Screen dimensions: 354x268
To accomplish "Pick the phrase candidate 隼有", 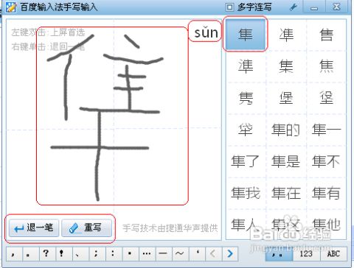I will (327, 193).
